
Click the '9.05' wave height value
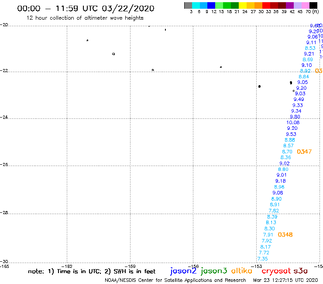click(x=302, y=82)
